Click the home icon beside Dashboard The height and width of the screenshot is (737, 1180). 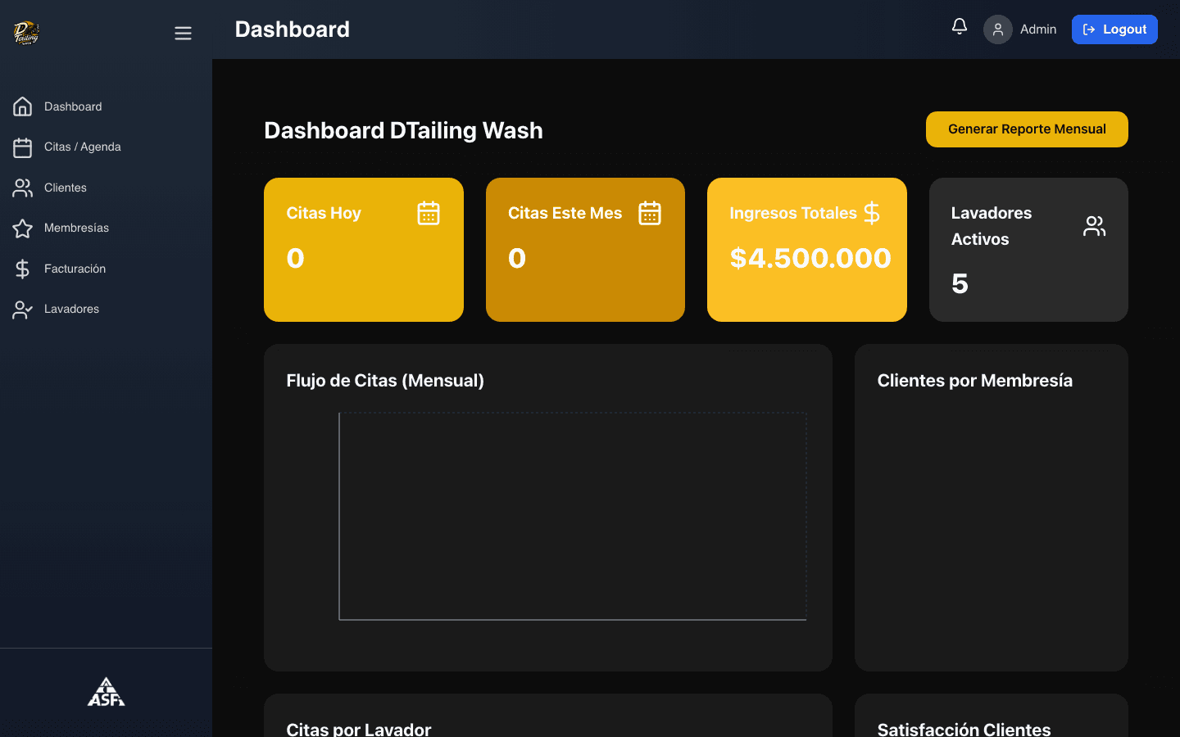click(x=23, y=106)
